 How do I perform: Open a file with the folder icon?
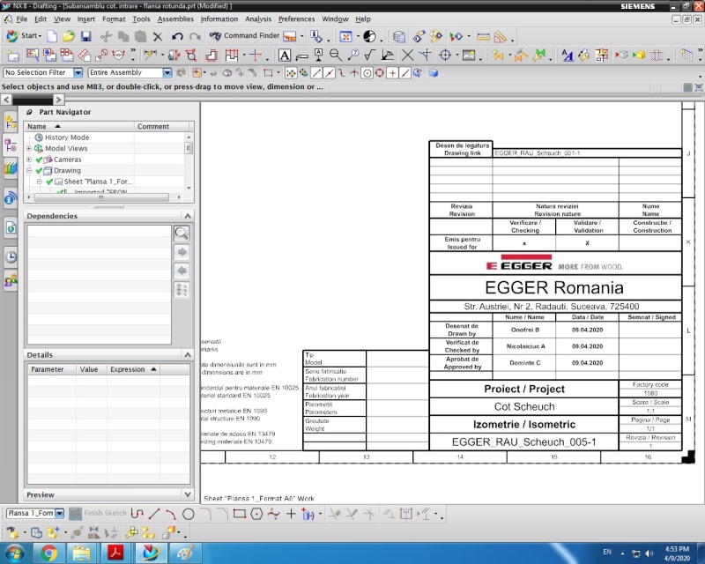(x=69, y=36)
